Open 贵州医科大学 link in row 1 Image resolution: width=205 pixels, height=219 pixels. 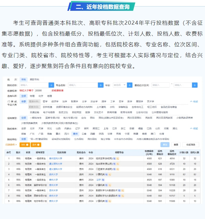pyautogui.click(x=56, y=159)
